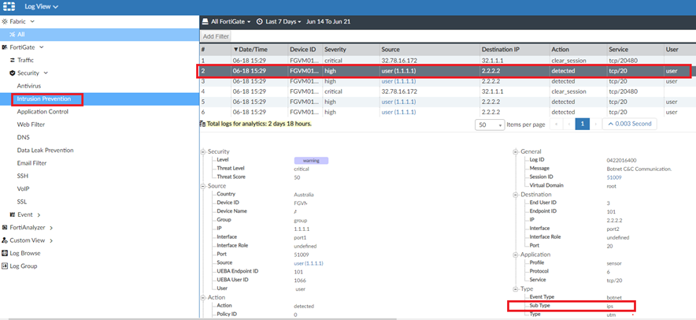This screenshot has width=696, height=320.
Task: Click the Traffic icon in the sidebar
Action: tap(12, 60)
